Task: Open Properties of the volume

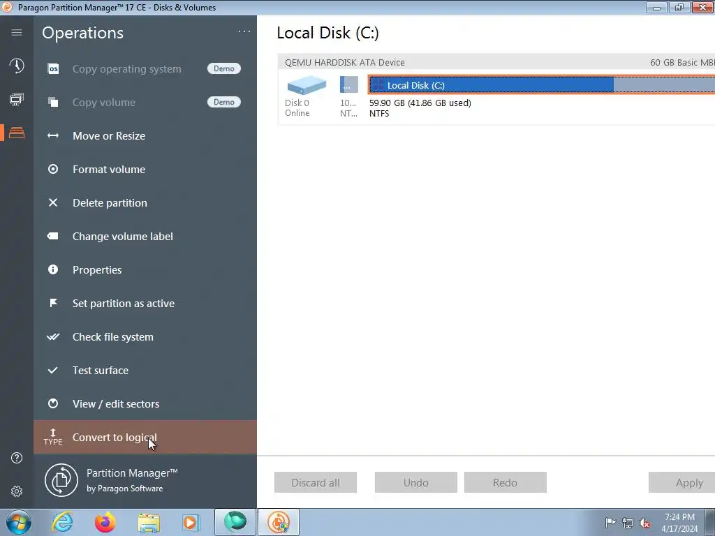Action: (145, 270)
